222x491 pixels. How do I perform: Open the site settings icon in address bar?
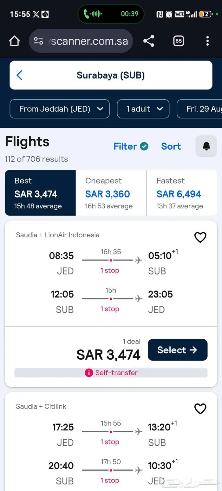pos(38,41)
